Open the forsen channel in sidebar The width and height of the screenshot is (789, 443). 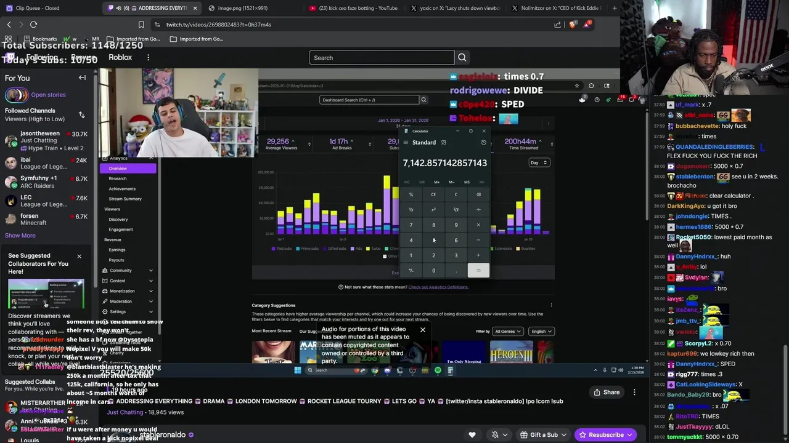click(46, 220)
